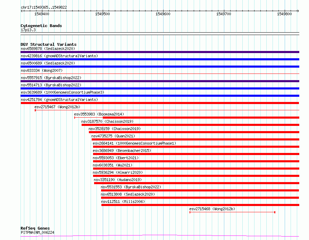Click the nsv833334 (Wong2007) variant label

click(42, 70)
